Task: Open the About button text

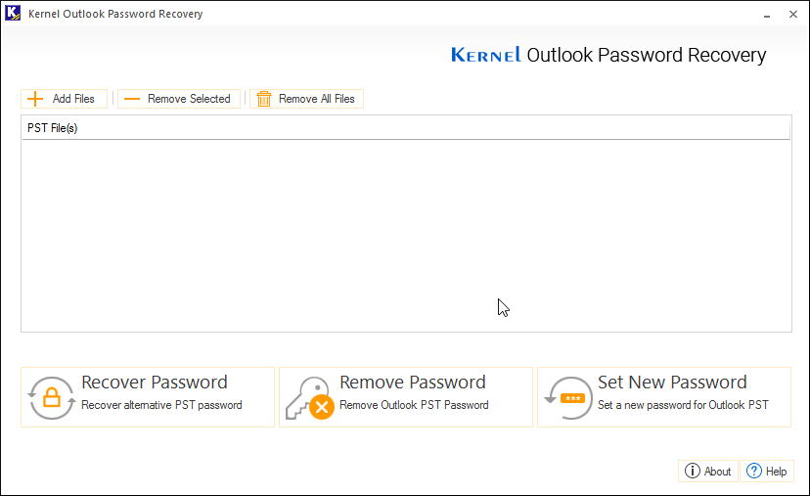Action: (717, 472)
